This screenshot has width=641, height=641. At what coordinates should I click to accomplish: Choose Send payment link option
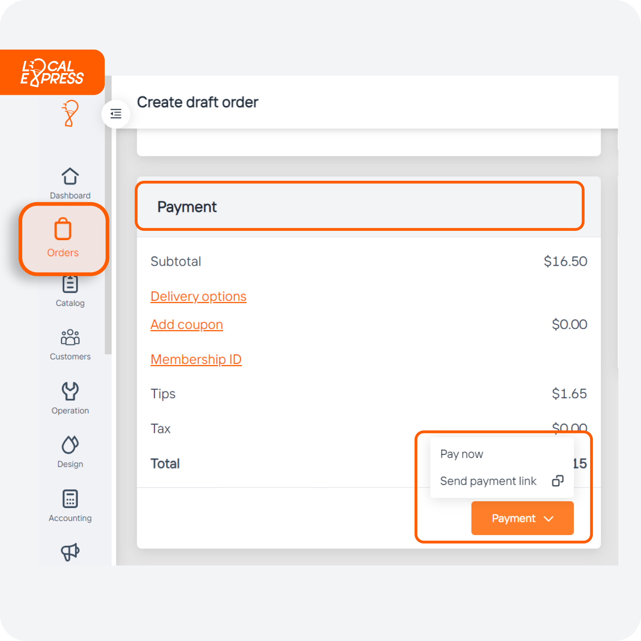[x=488, y=481]
